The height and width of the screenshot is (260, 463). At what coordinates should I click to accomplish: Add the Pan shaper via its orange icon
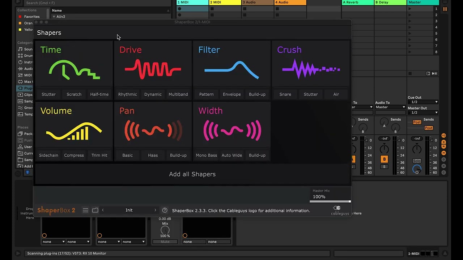[x=153, y=130]
